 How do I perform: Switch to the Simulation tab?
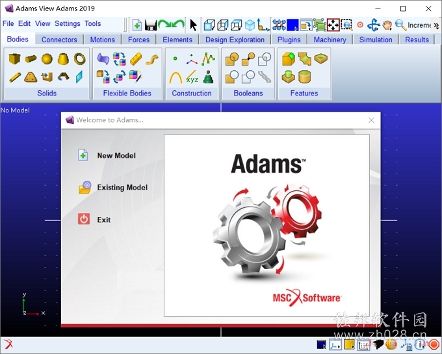pyautogui.click(x=376, y=40)
